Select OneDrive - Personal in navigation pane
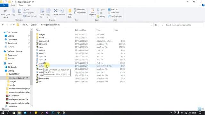Image resolution: width=205 pixels, height=115 pixels. click(14, 51)
